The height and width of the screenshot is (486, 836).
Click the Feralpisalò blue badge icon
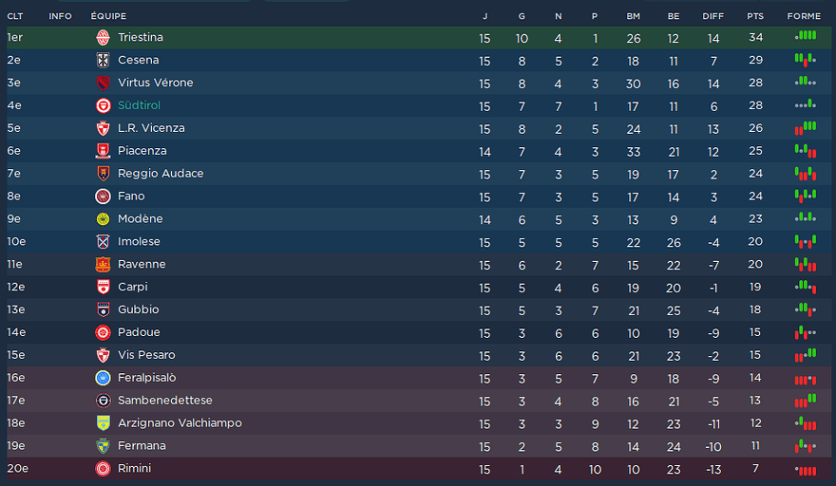(x=103, y=378)
